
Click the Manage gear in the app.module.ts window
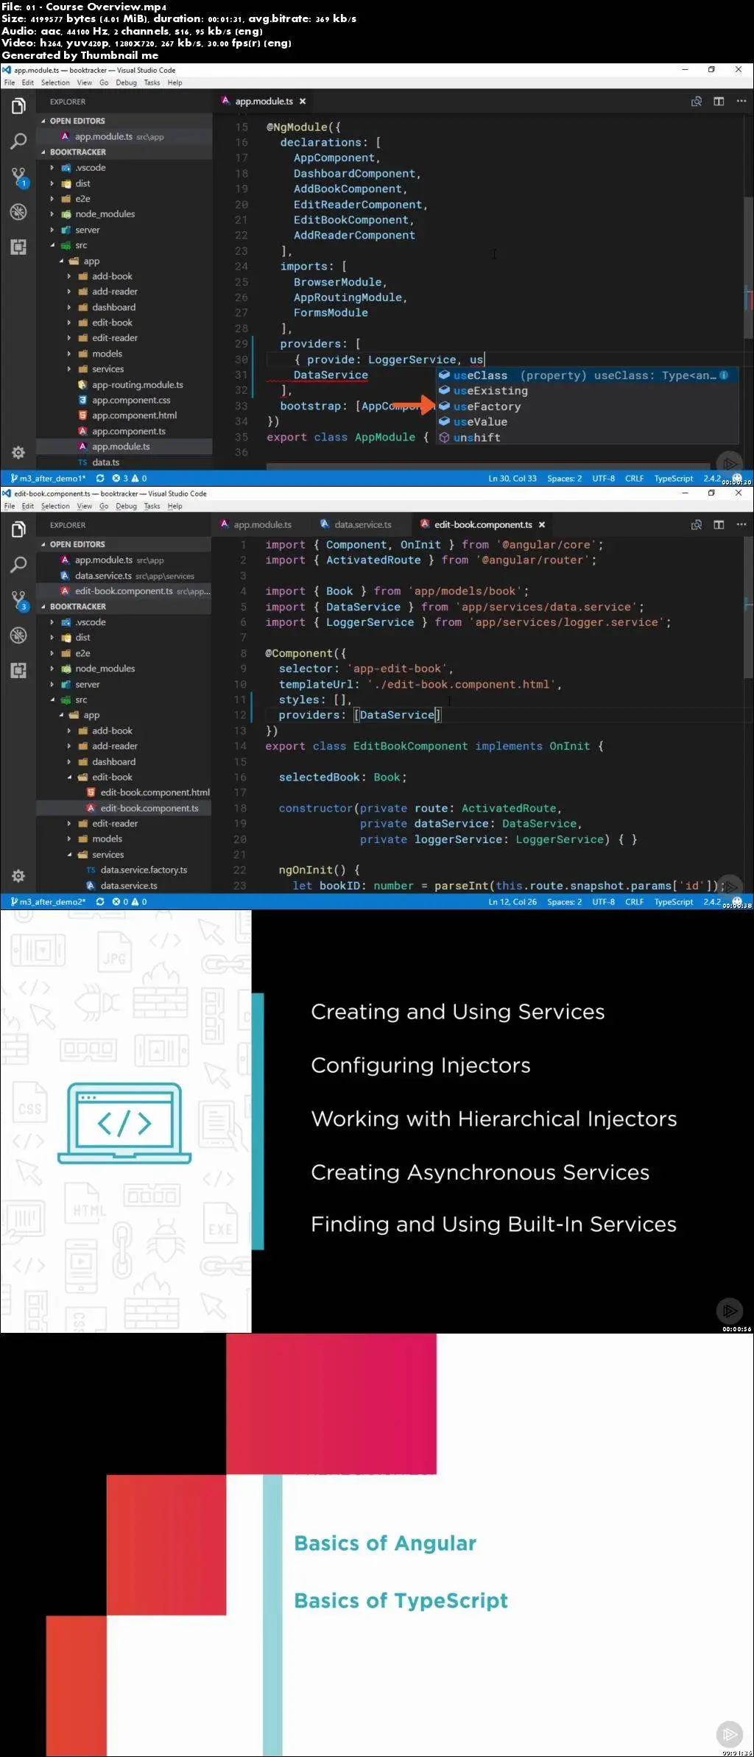[x=18, y=452]
